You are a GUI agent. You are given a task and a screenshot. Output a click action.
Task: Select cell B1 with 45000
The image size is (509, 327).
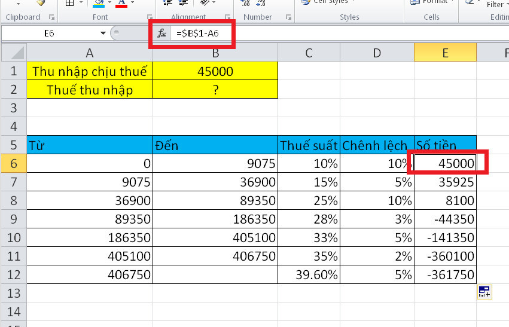[x=215, y=71]
